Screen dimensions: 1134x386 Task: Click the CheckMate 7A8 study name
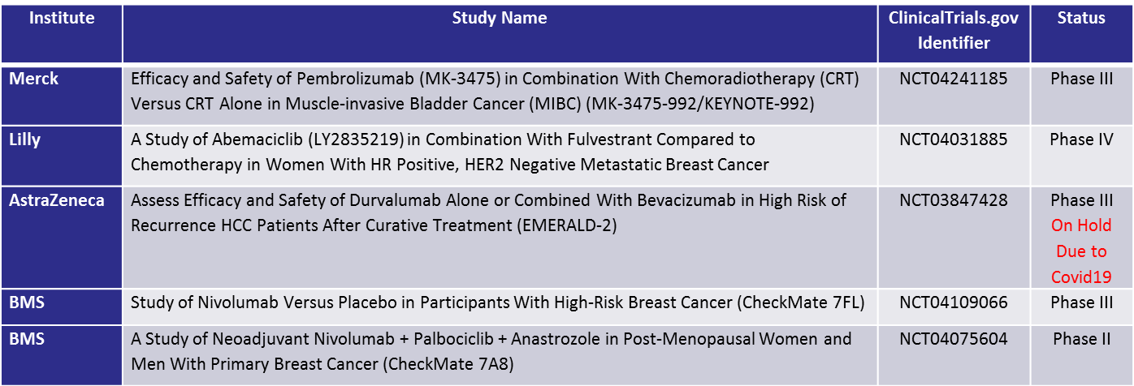coord(491,351)
